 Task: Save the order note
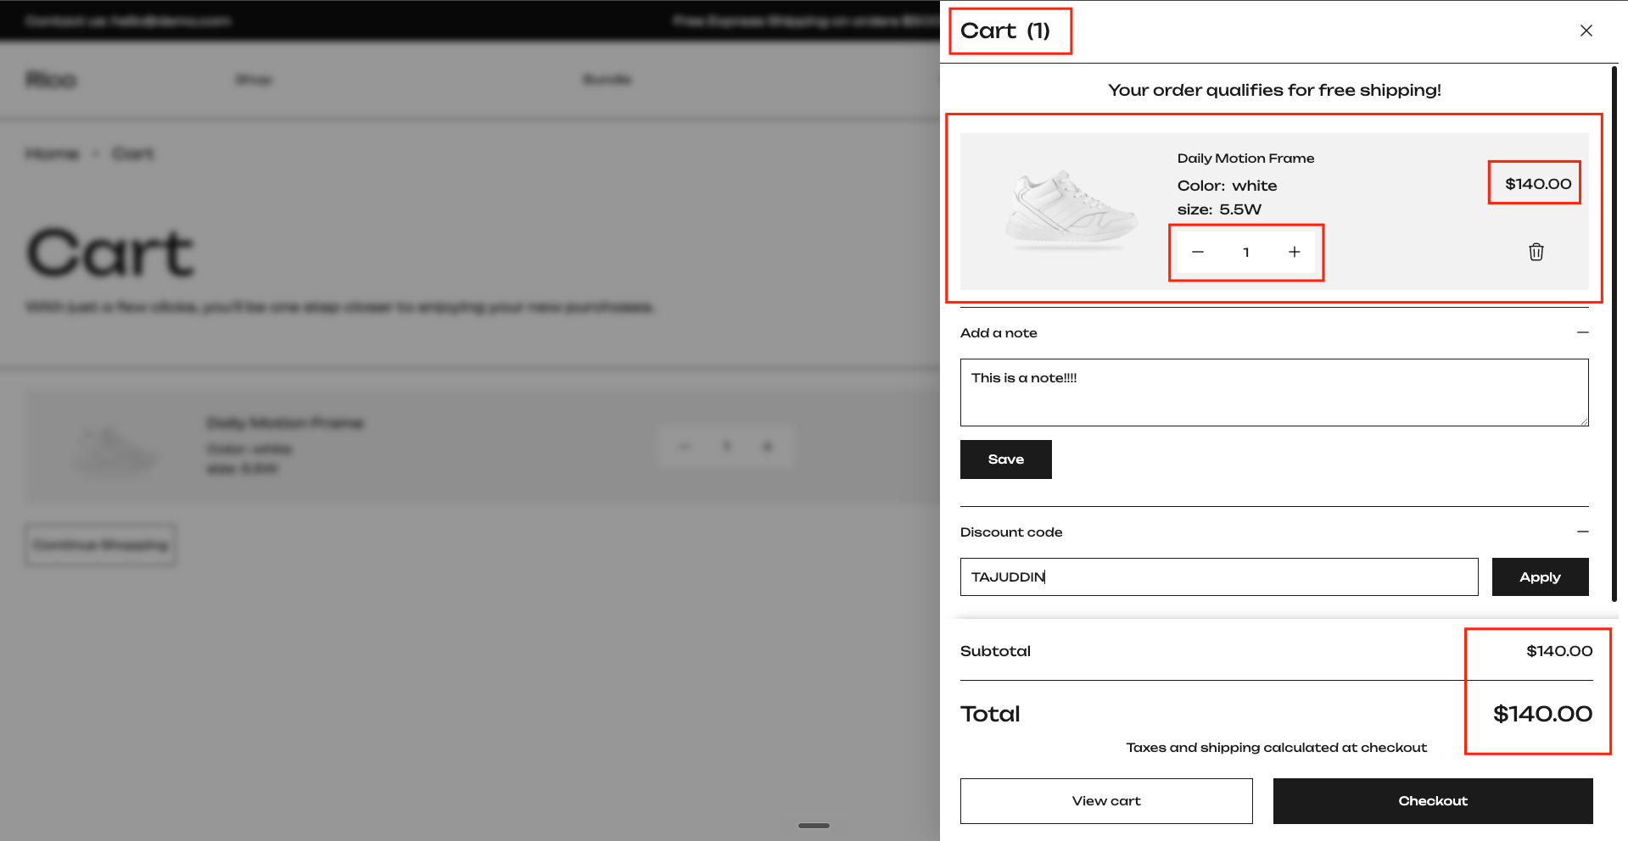point(1005,459)
